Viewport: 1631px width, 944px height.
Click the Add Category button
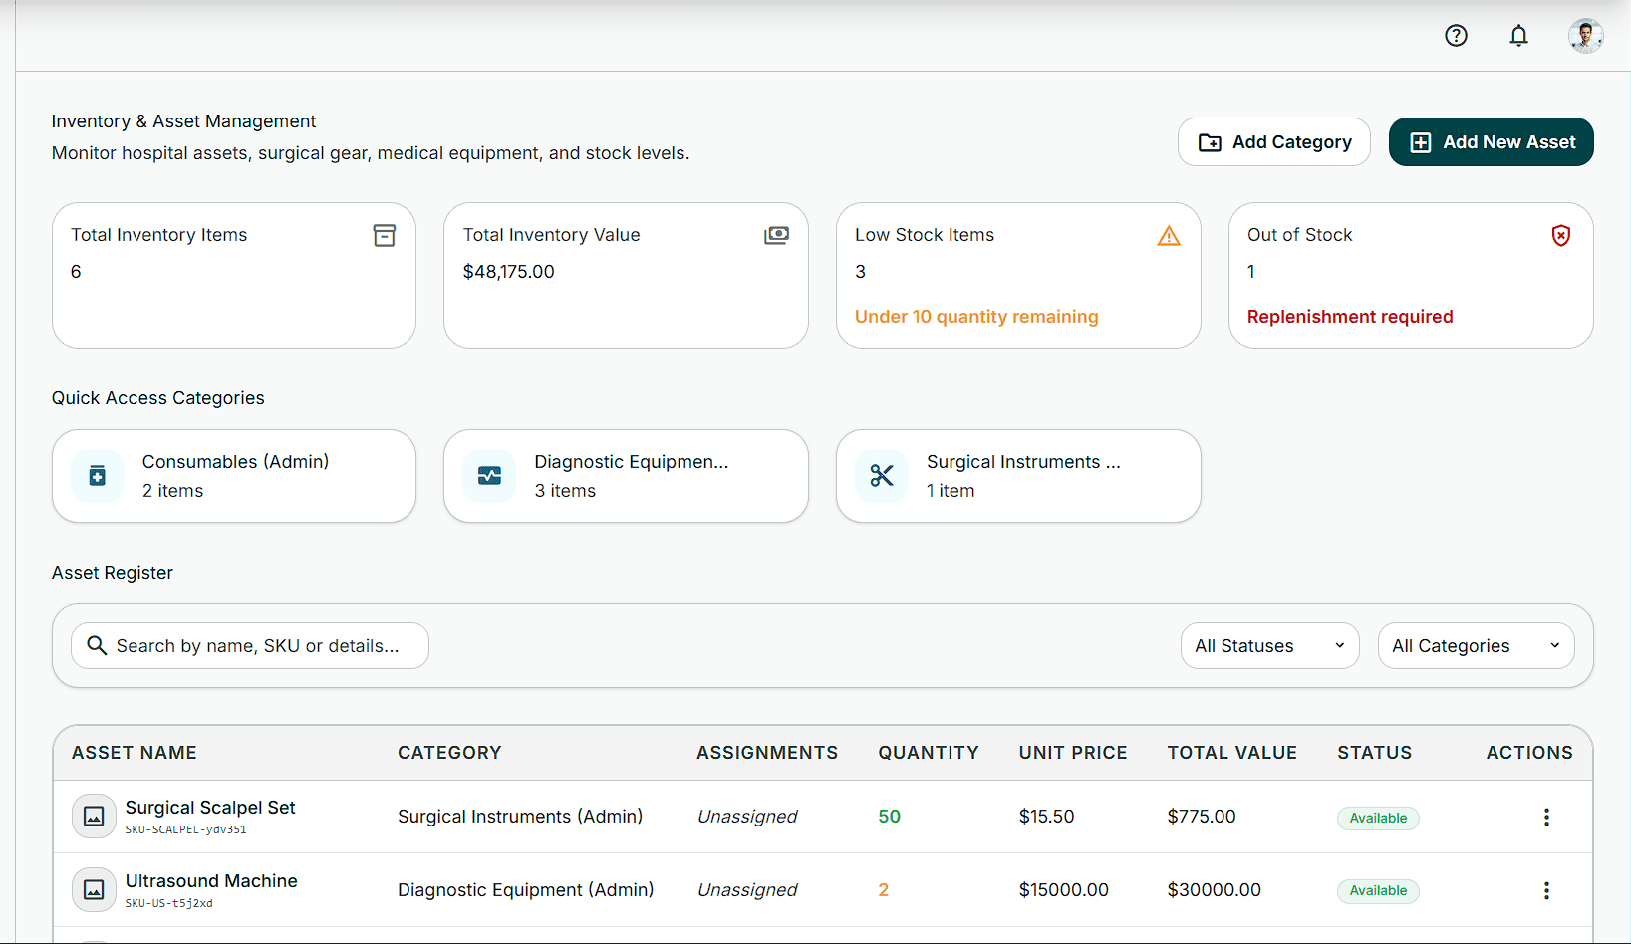click(x=1274, y=142)
